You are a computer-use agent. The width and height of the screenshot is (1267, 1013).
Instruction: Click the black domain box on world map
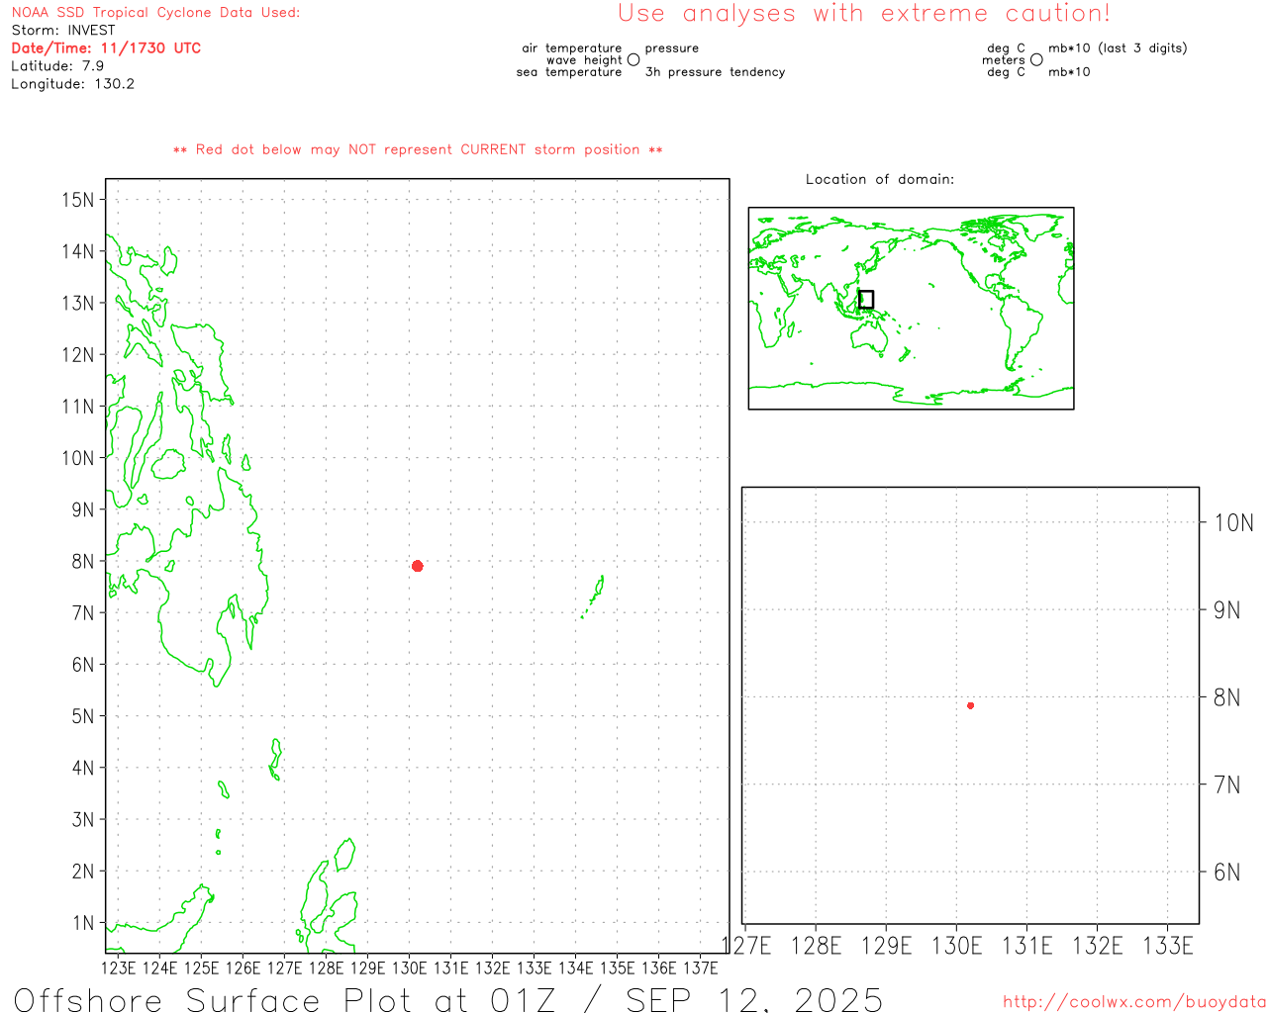click(866, 300)
